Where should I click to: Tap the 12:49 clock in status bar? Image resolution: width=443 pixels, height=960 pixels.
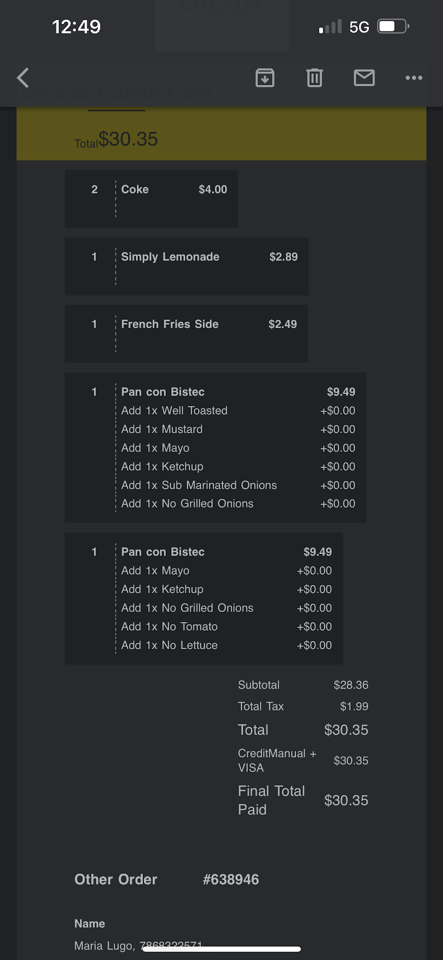pyautogui.click(x=76, y=26)
